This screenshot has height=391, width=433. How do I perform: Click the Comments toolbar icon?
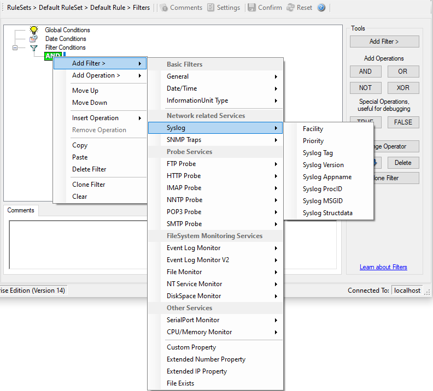(163, 8)
